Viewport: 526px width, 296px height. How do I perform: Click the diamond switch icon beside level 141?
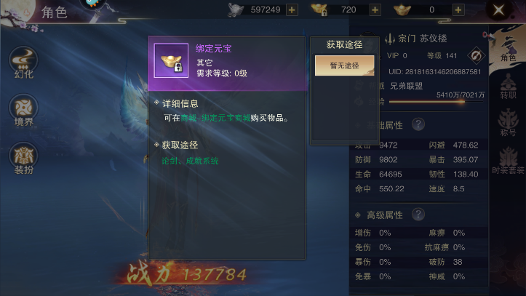pos(476,56)
